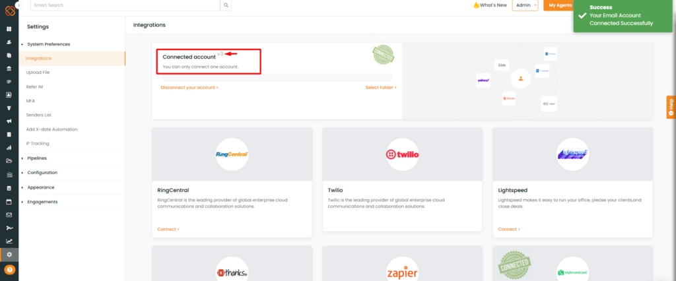The image size is (676, 281).
Task: Click the Twilio logo
Action: coord(402,154)
